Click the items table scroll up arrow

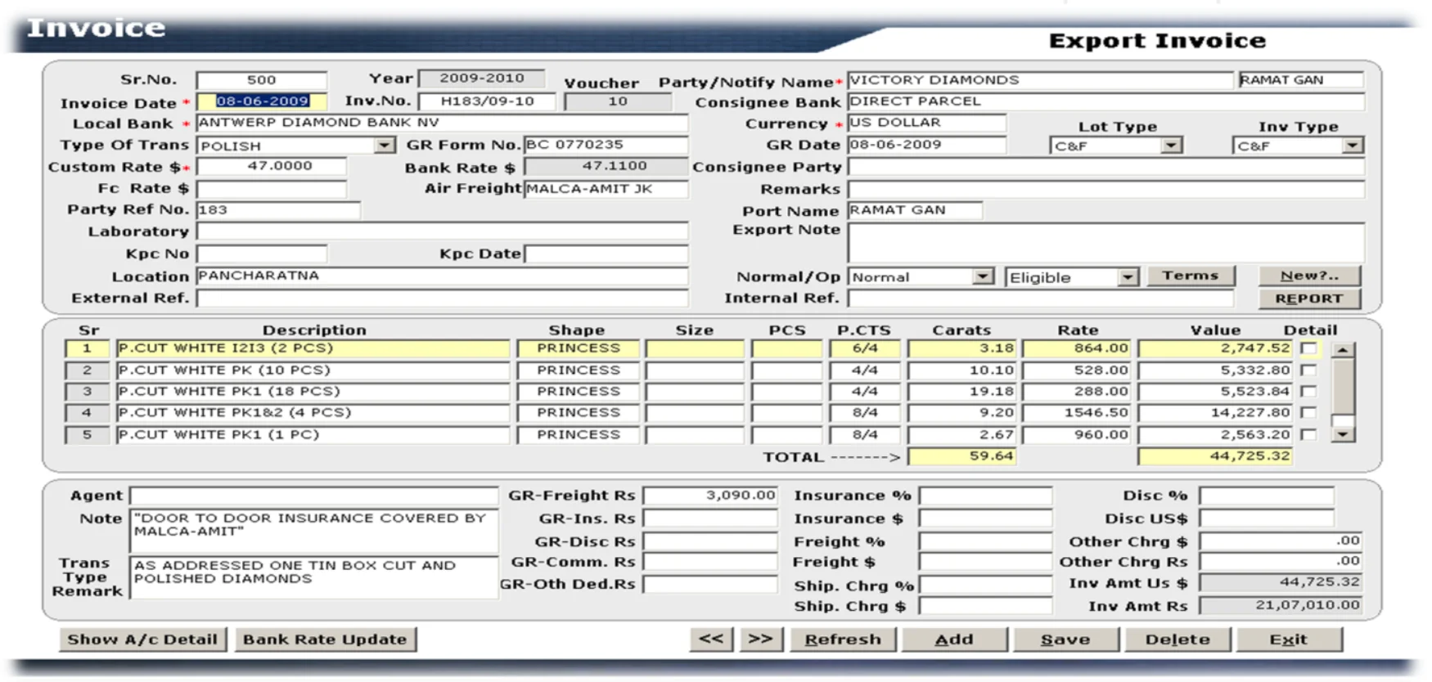pos(1343,350)
